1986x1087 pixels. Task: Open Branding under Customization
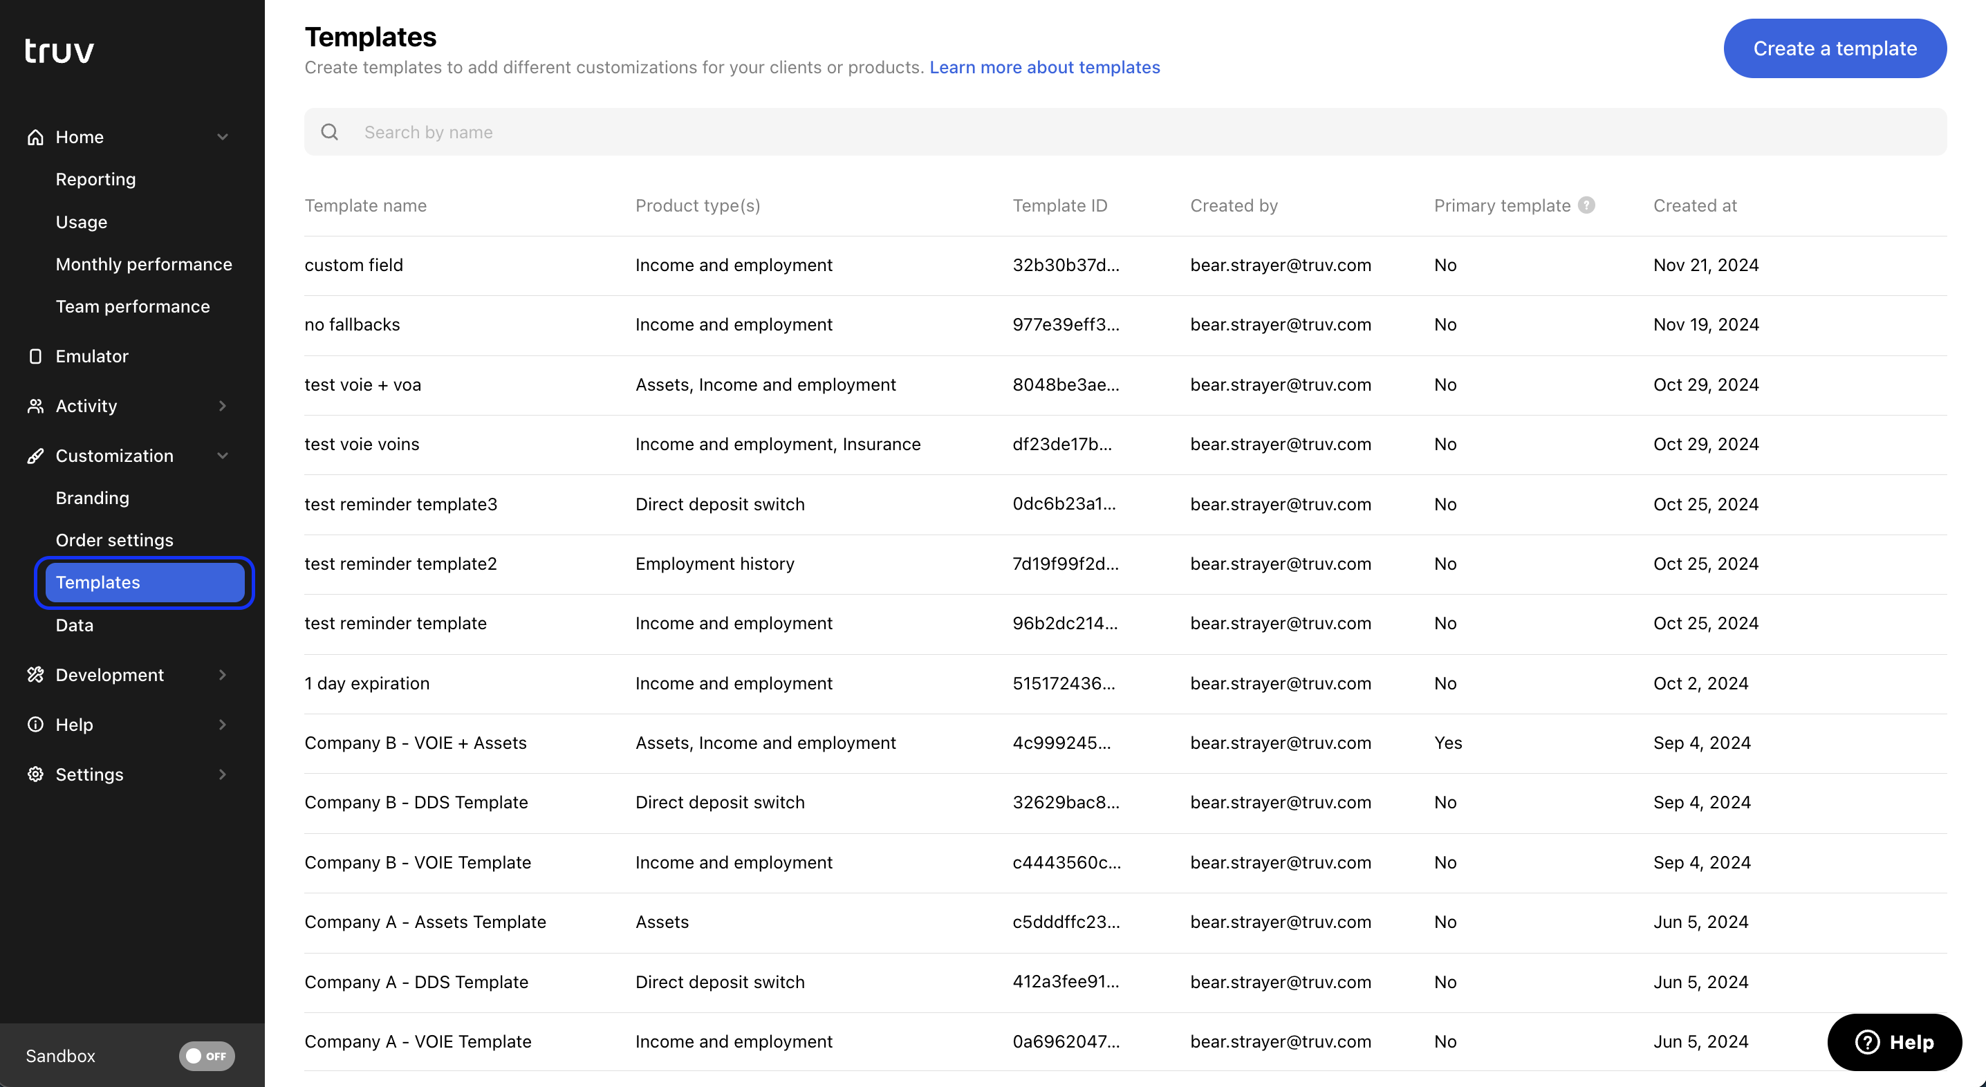(x=93, y=498)
